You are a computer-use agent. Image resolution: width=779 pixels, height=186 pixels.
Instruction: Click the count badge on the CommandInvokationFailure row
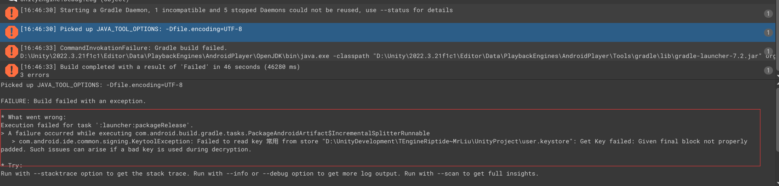pyautogui.click(x=768, y=51)
